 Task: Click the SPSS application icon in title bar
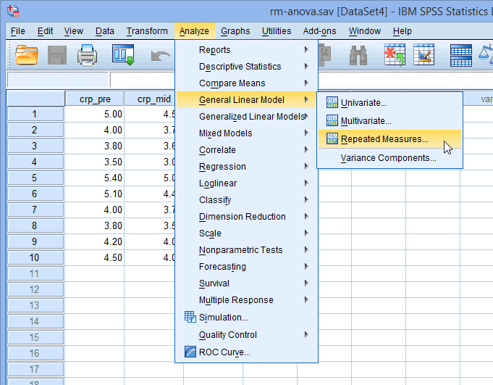click(13, 11)
